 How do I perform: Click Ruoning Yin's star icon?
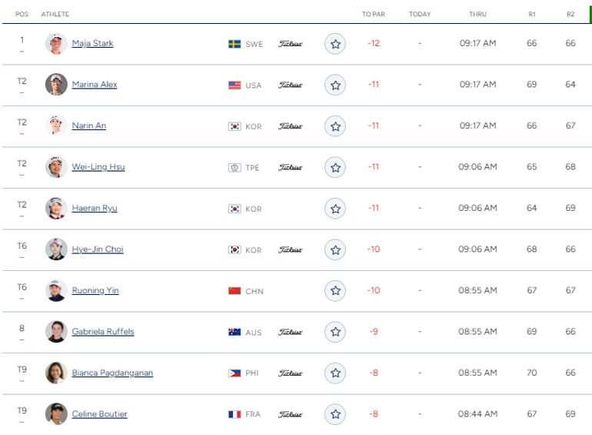[335, 291]
